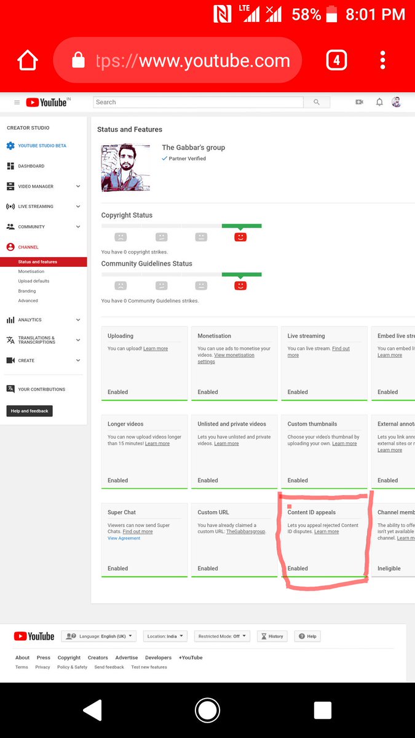Click the red smiley under Copyright Status
Image resolution: width=415 pixels, height=738 pixels.
point(240,237)
